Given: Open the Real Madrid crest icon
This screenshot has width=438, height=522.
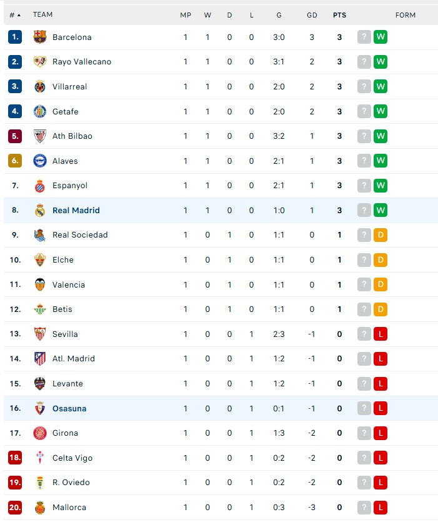Looking at the screenshot, I should (40, 211).
